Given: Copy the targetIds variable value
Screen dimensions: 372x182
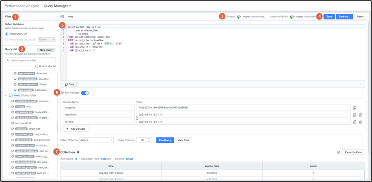Looking at the screenshot, I should 354,107.
